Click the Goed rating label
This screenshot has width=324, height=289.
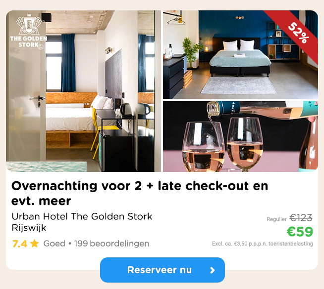point(54,244)
